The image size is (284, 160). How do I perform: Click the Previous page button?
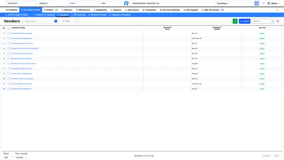point(266,156)
